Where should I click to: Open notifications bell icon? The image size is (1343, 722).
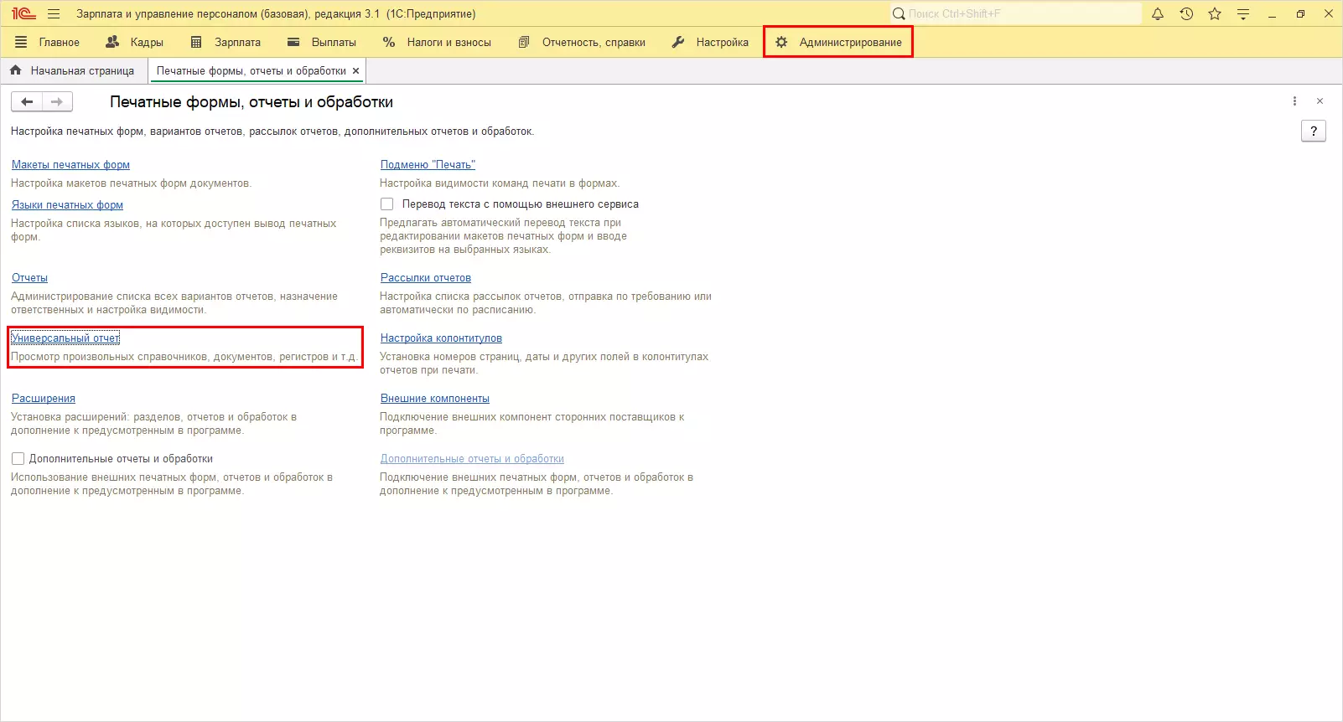(1158, 14)
